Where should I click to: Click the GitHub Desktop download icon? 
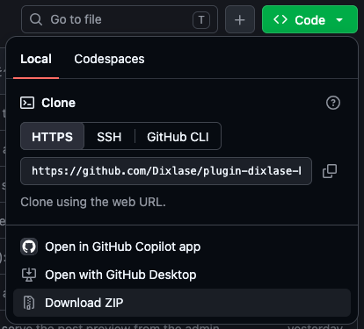click(29, 275)
